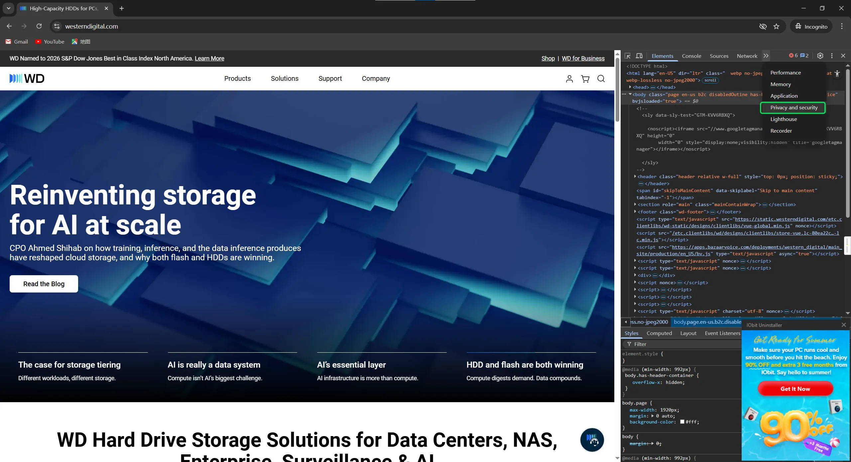Click the scroll badge on html element
Screen dimensions: 851x462
(710, 80)
